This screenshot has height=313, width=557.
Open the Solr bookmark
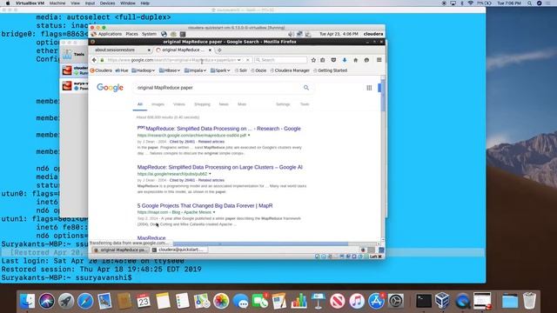tap(240, 70)
